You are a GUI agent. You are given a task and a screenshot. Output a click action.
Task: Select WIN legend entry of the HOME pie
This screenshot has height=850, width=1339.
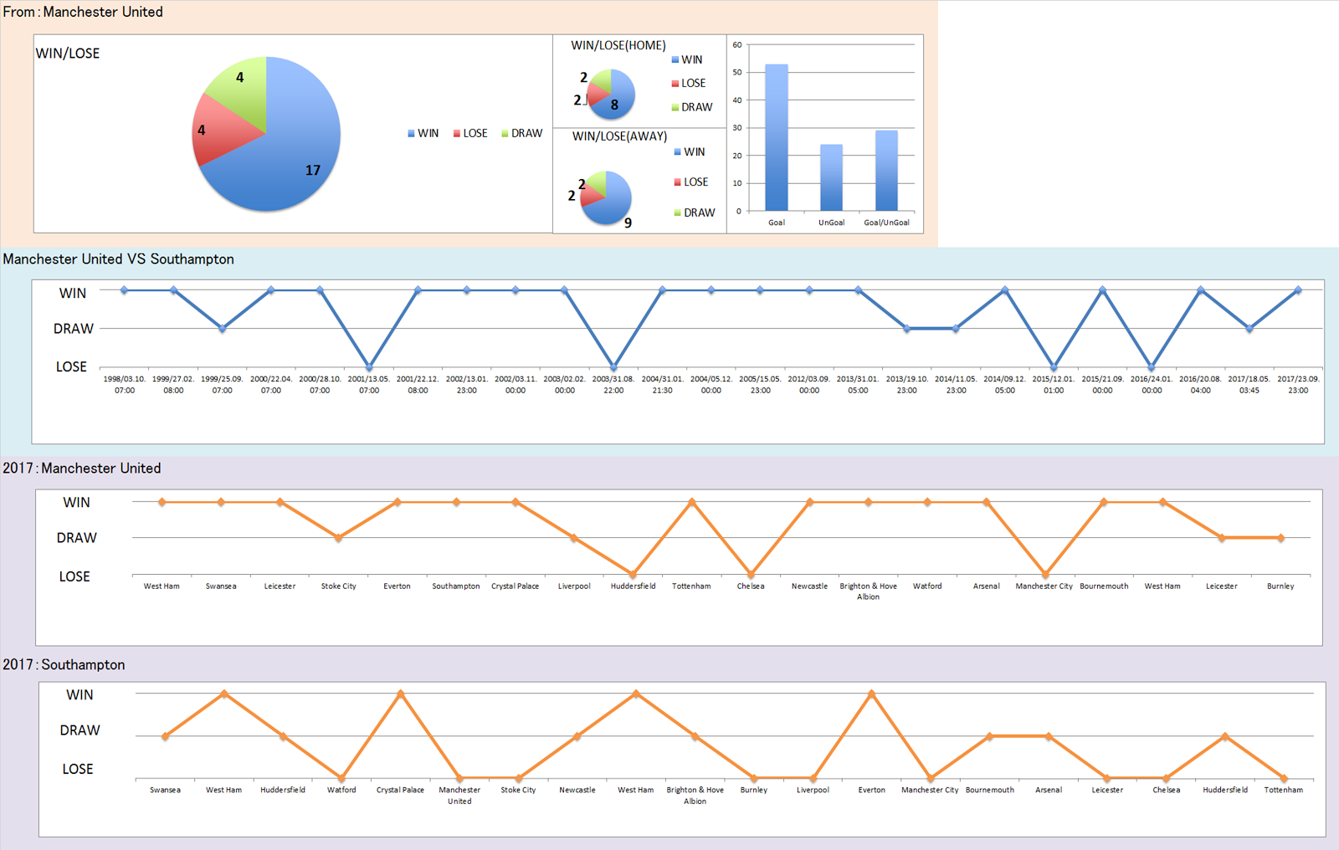pyautogui.click(x=687, y=59)
